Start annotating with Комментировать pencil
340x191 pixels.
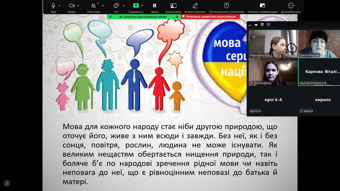[195, 6]
